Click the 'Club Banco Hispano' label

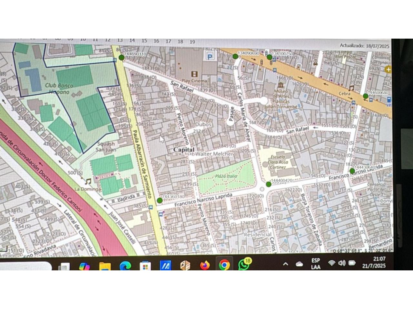pyautogui.click(x=59, y=89)
